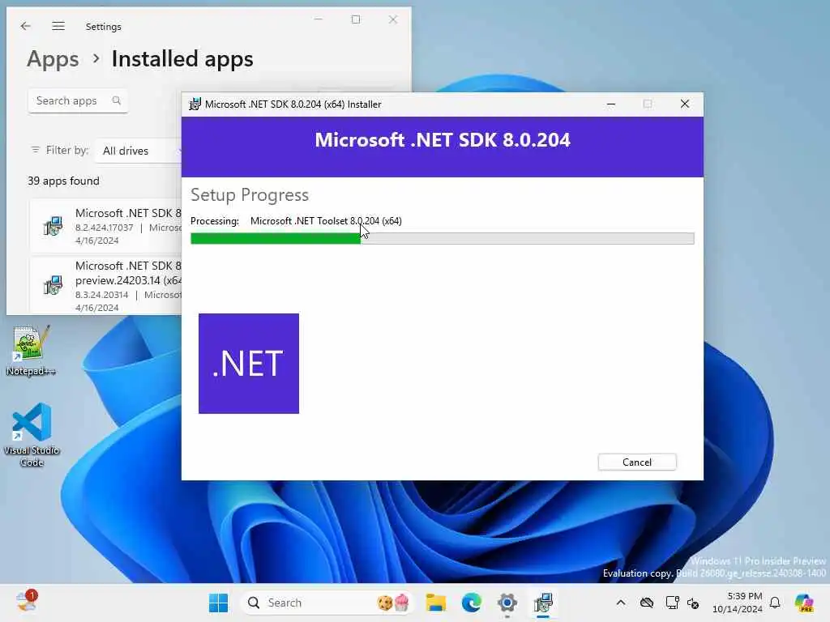Cancel the .NET SDK installation
The width and height of the screenshot is (830, 622).
[x=637, y=462]
